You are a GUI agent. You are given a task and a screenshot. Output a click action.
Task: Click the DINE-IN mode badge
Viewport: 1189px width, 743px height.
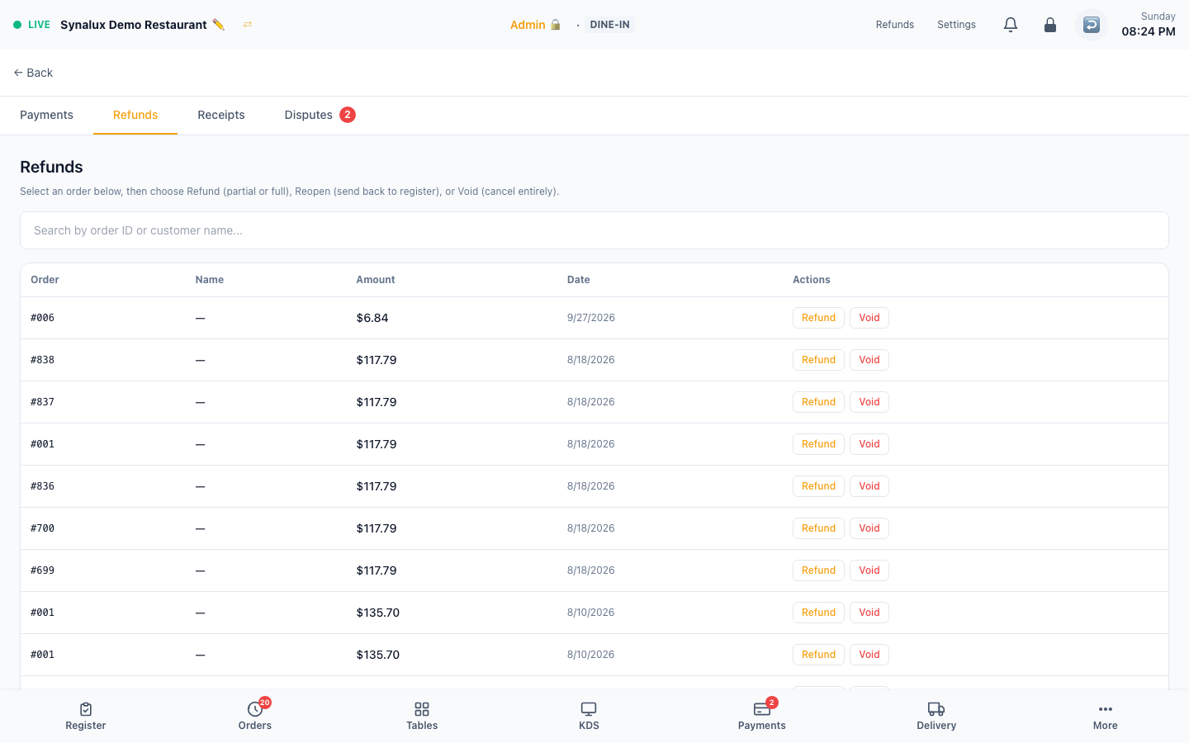[610, 25]
